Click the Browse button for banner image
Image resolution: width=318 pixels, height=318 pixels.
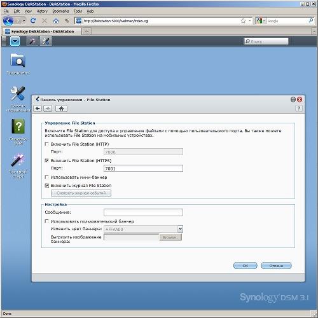pos(170,237)
